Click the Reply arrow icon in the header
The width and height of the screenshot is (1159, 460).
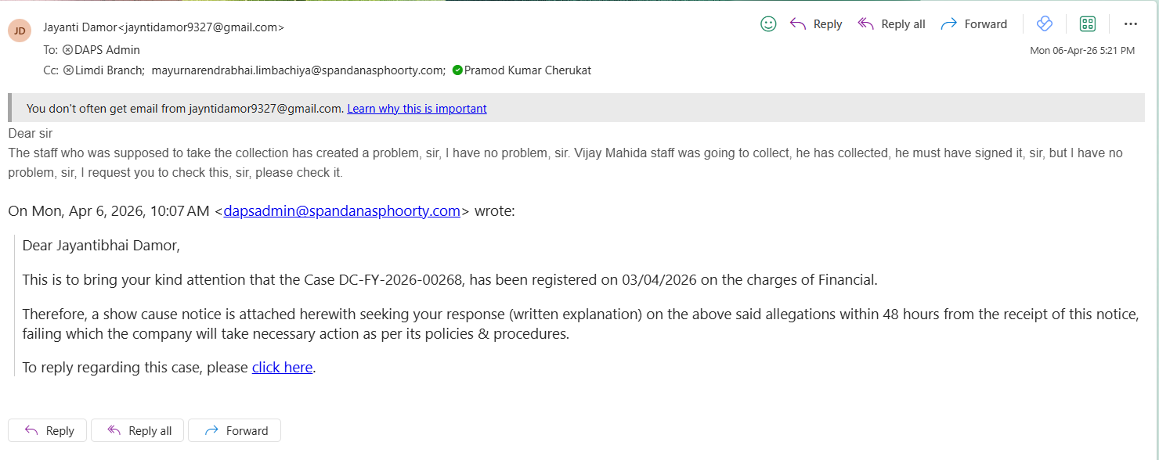(x=798, y=24)
